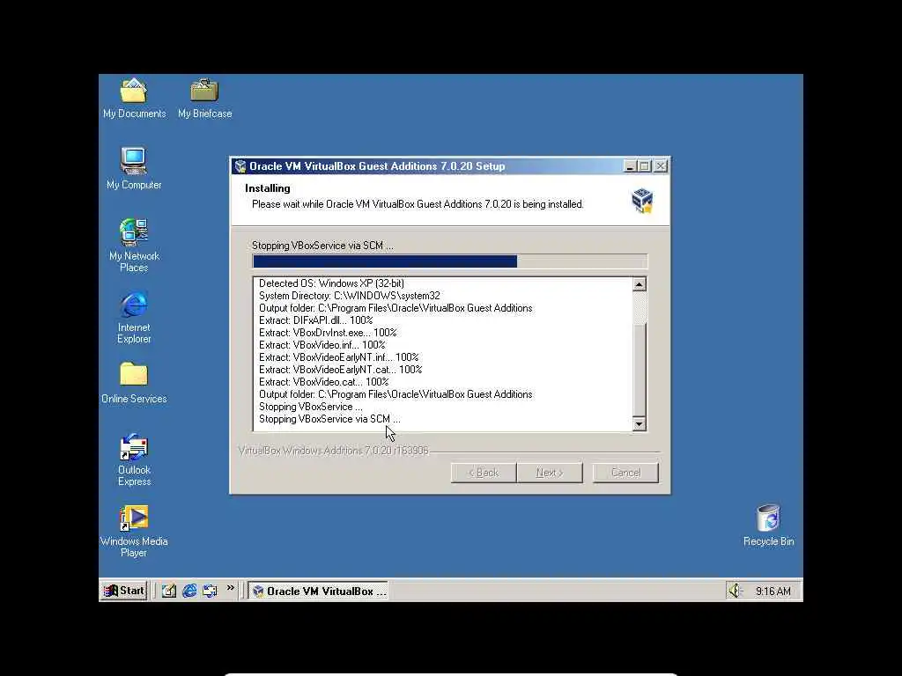Image resolution: width=902 pixels, height=676 pixels.
Task: Select the 'Extract: VBoxVideoEarlyNT.cat... 100%' log line
Action: click(341, 370)
